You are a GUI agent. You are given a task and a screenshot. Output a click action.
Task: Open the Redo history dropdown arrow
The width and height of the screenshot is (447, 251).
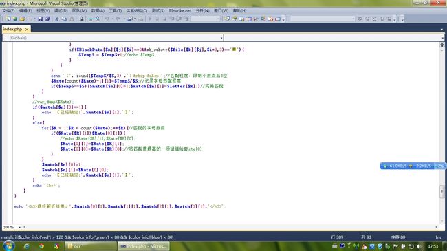124,19
